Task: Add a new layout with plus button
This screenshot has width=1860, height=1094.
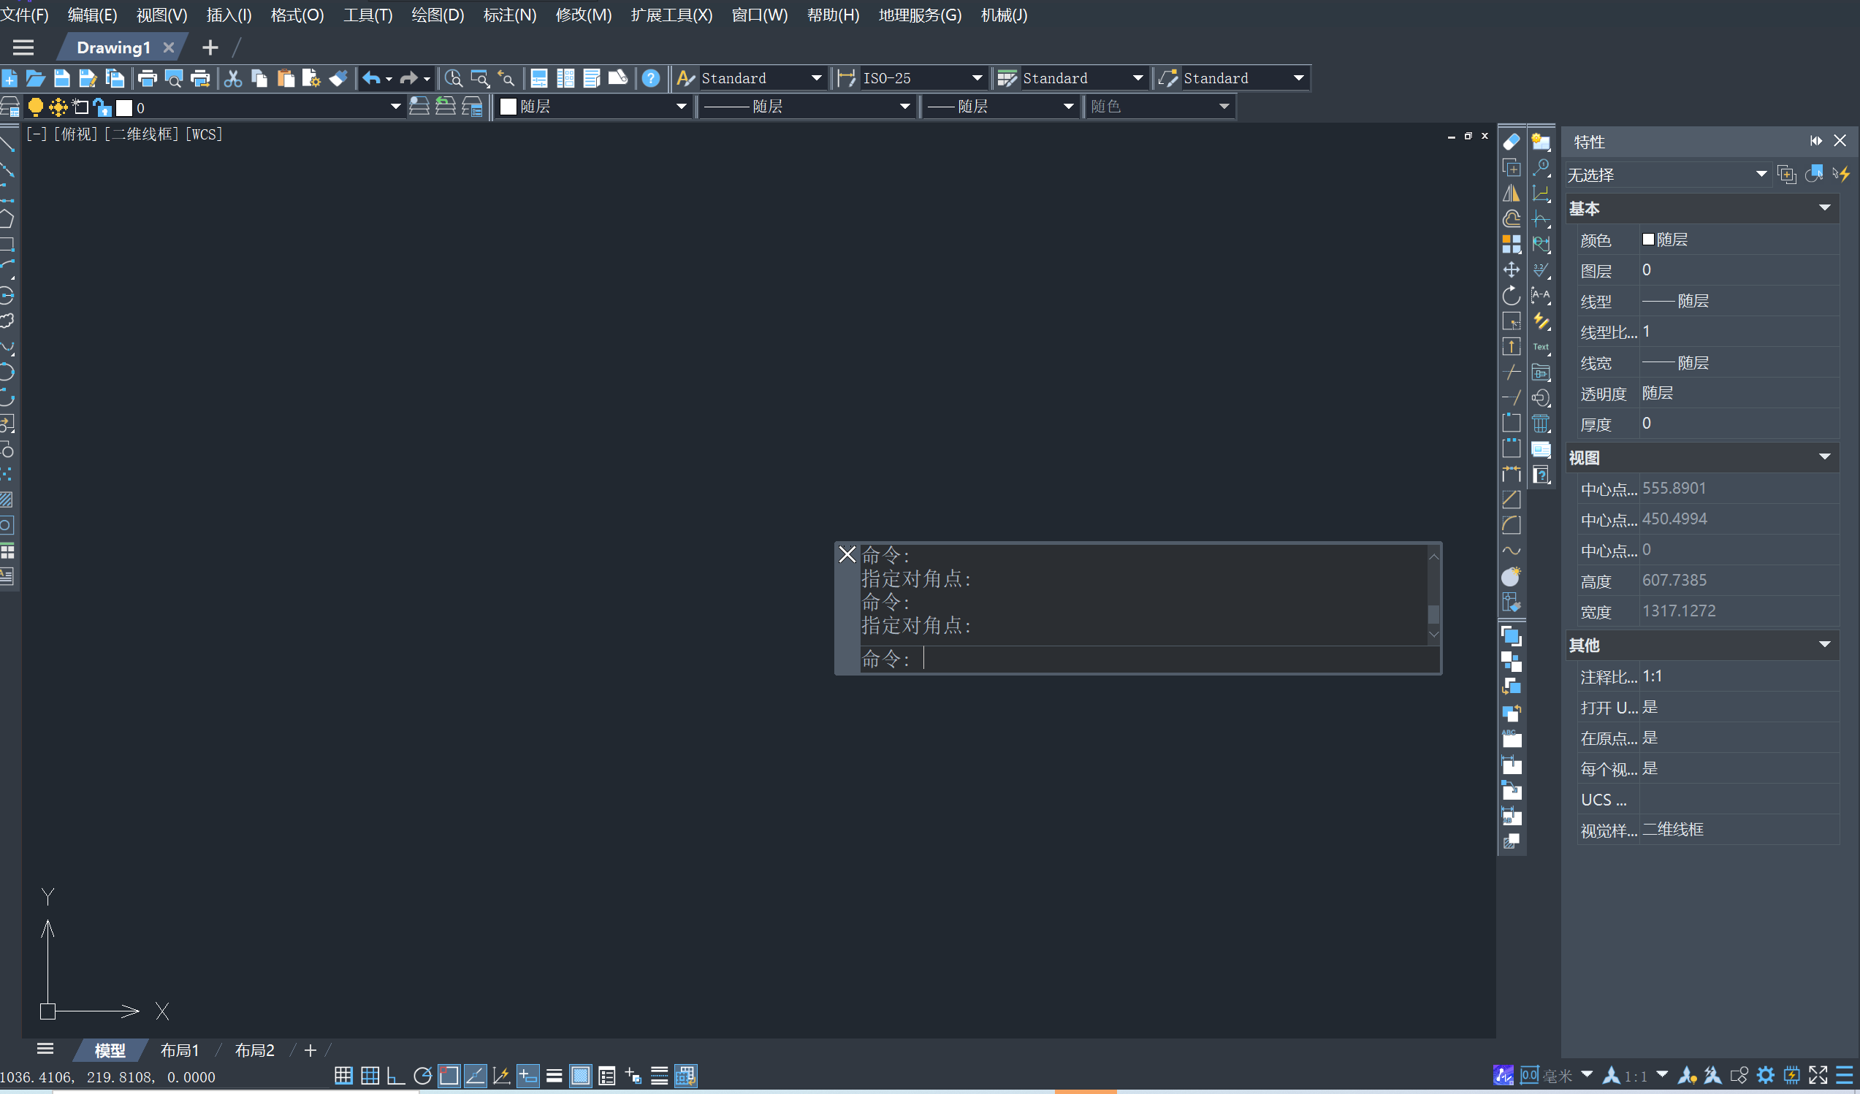Action: (310, 1050)
